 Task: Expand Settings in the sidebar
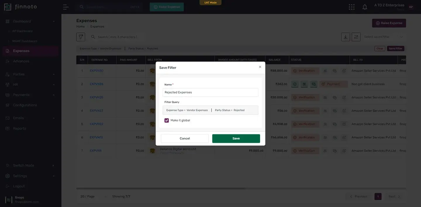30,176
